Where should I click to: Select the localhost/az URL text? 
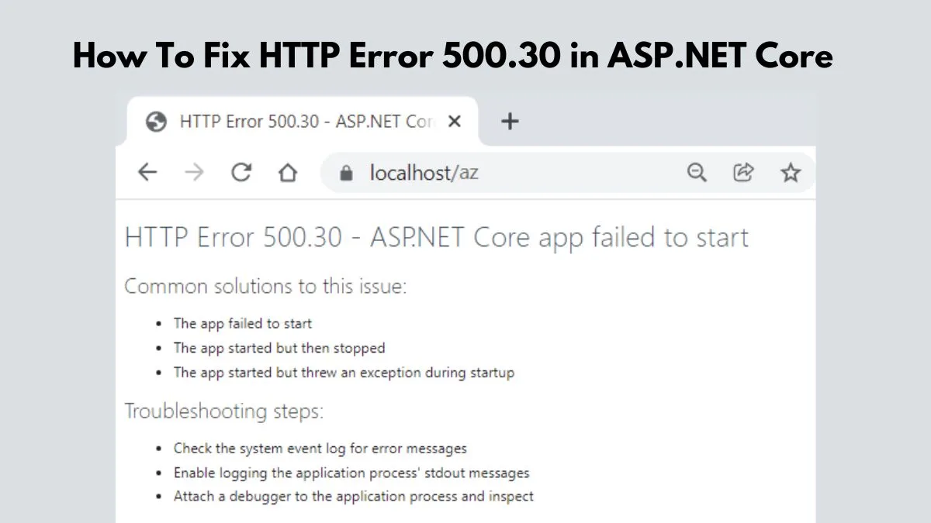point(423,172)
